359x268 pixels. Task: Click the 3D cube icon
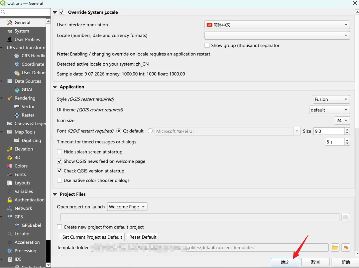10,157
